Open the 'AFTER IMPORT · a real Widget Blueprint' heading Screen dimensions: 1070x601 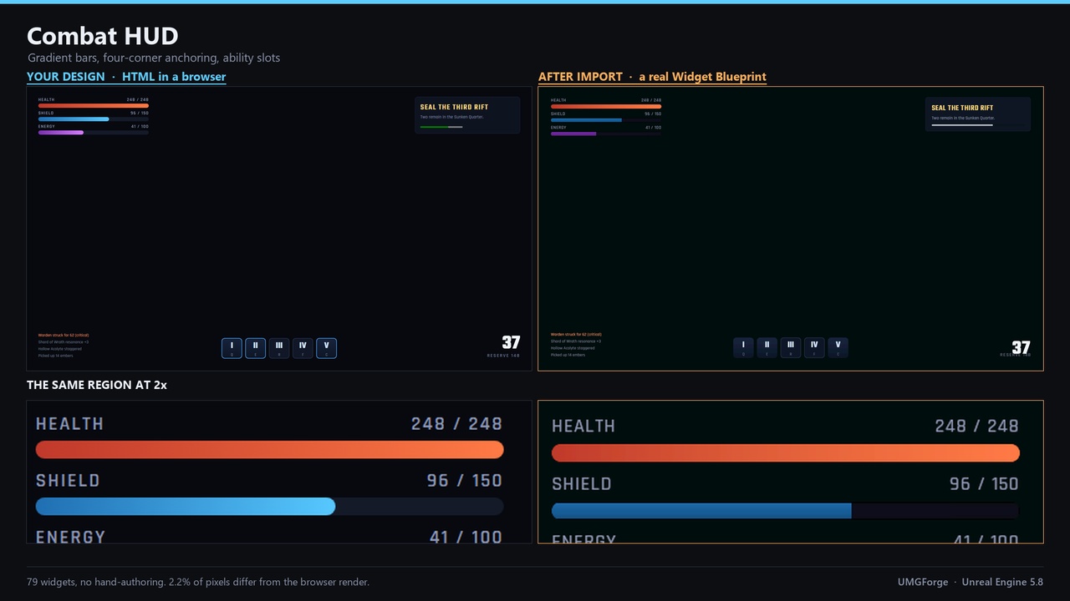652,77
